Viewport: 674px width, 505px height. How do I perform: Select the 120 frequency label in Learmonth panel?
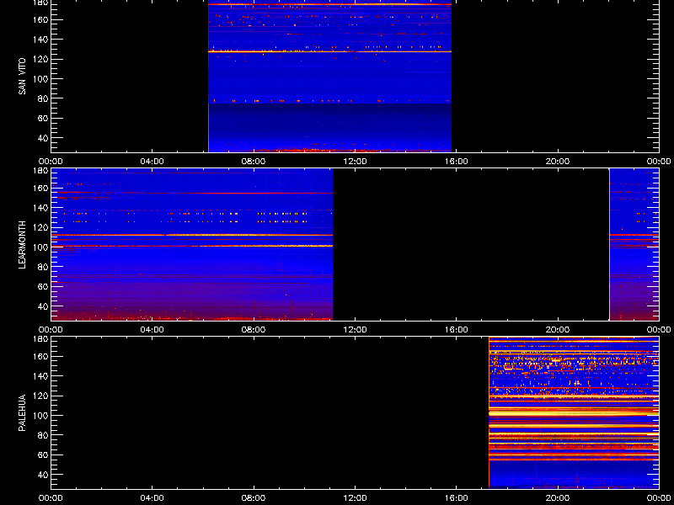point(41,227)
